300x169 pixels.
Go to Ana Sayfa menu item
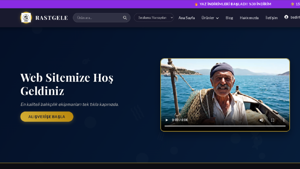click(x=187, y=18)
